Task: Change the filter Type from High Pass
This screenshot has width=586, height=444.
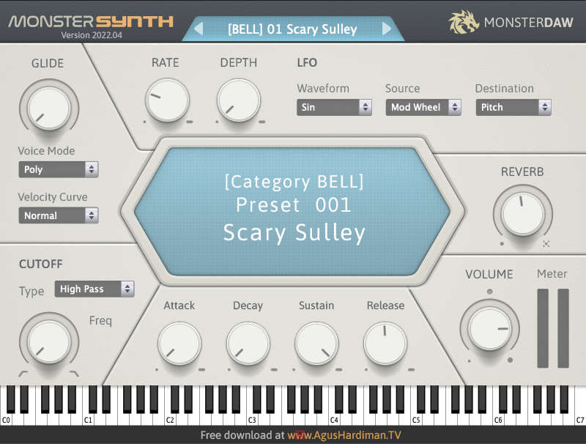Action: coord(94,289)
